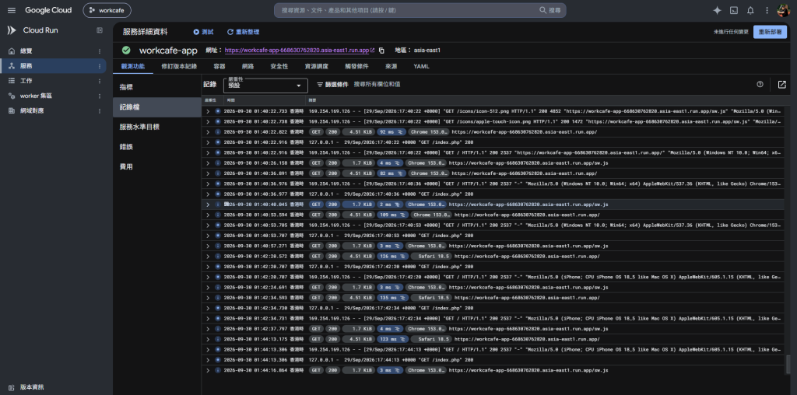Open the 嚴重性 預設 dropdown
This screenshot has height=395, width=797.
click(x=265, y=86)
